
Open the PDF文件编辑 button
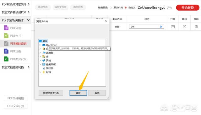[x=15, y=98]
